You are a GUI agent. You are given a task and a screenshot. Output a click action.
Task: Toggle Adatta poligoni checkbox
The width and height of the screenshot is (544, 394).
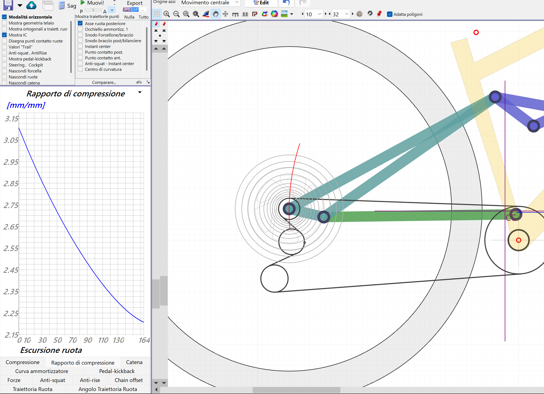390,14
